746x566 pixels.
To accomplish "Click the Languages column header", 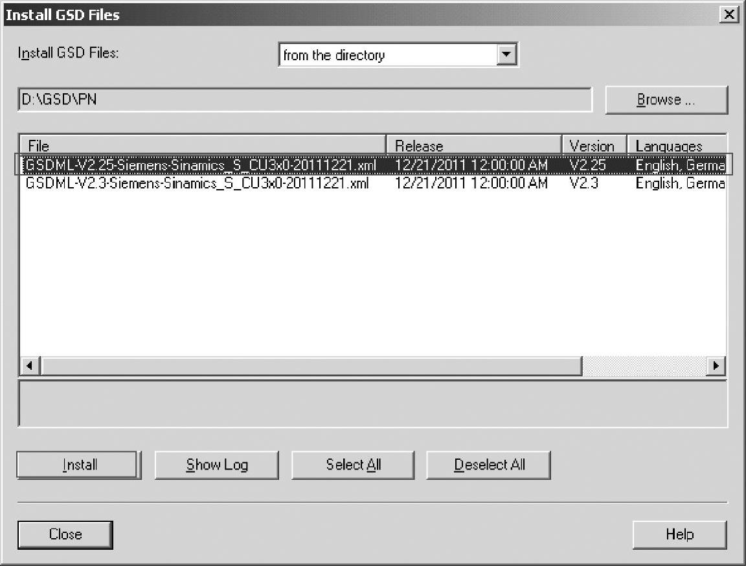I will pos(677,145).
